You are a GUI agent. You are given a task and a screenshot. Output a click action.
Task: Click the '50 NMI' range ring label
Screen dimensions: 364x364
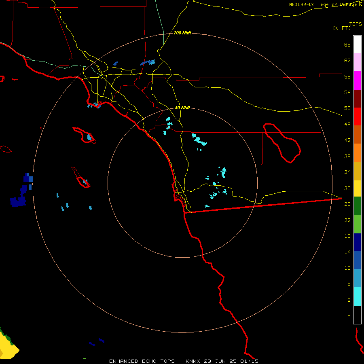tap(182, 108)
